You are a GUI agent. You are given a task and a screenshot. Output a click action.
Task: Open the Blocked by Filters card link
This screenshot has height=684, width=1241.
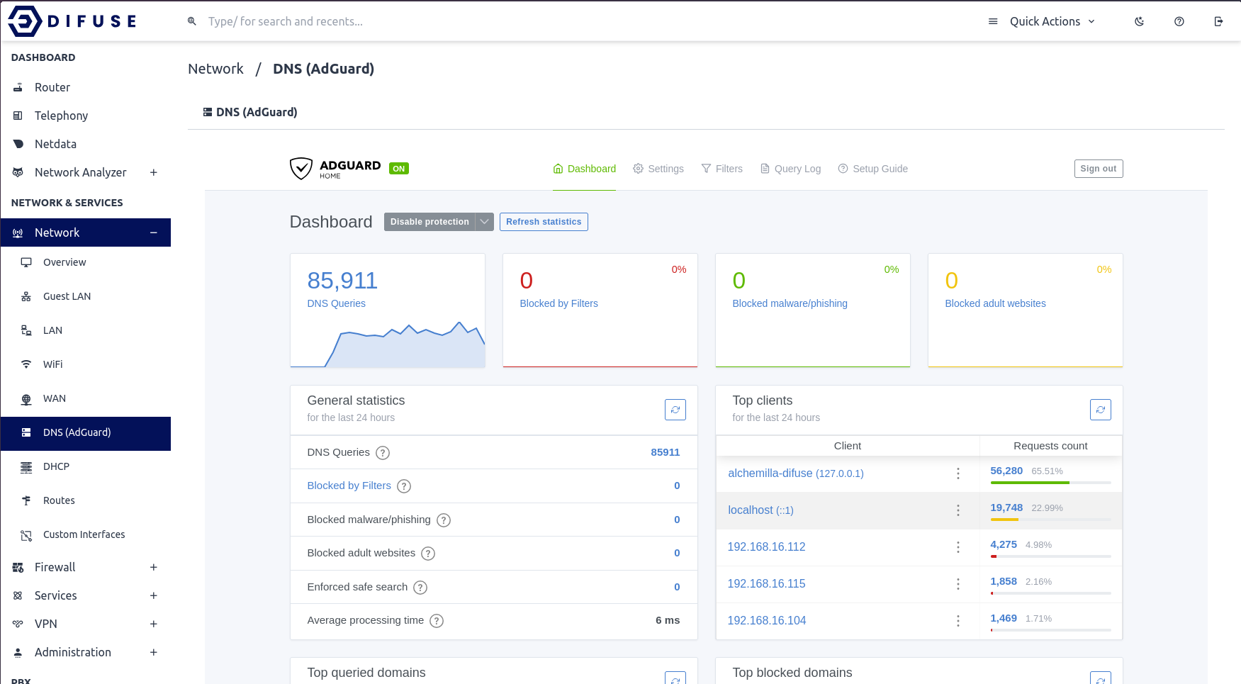[x=558, y=303]
